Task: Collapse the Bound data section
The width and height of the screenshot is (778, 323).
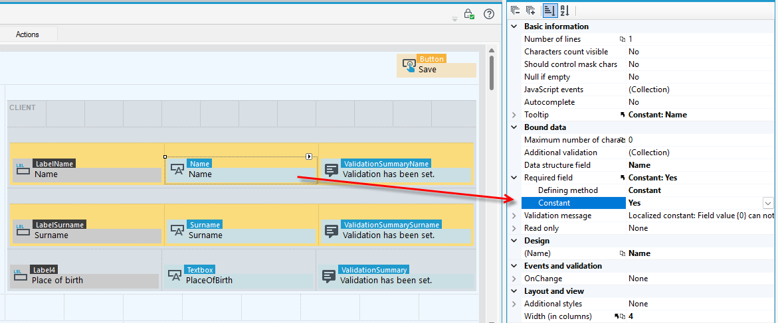Action: 514,127
